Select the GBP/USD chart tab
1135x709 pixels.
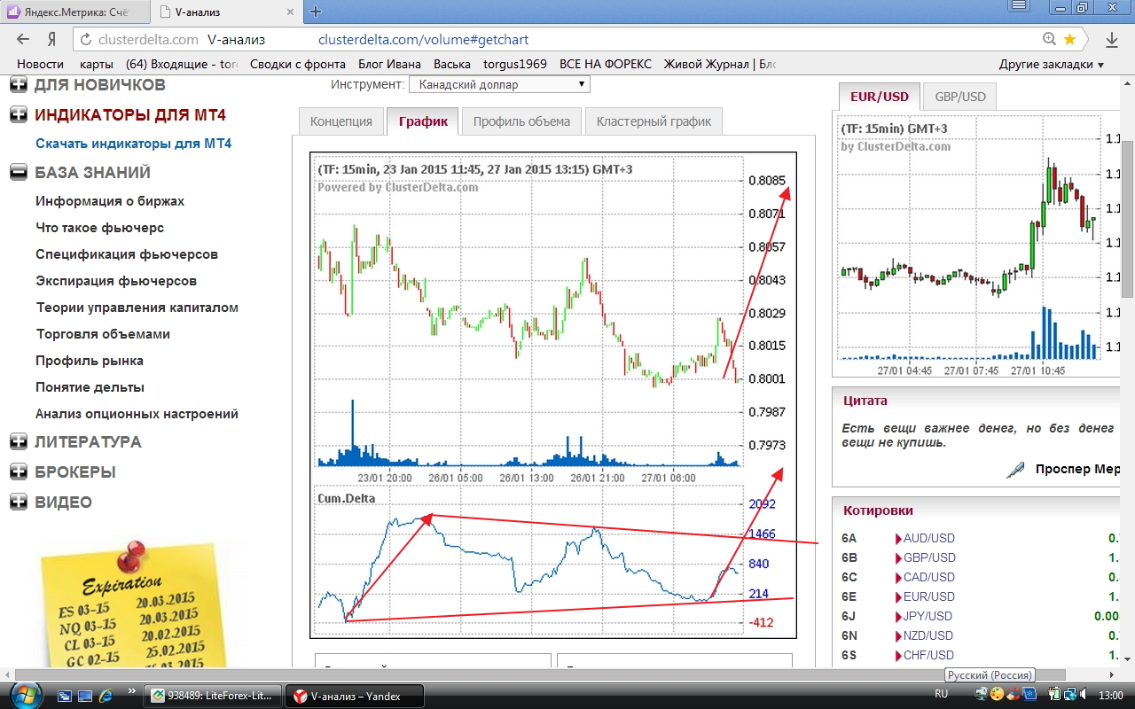coord(959,97)
